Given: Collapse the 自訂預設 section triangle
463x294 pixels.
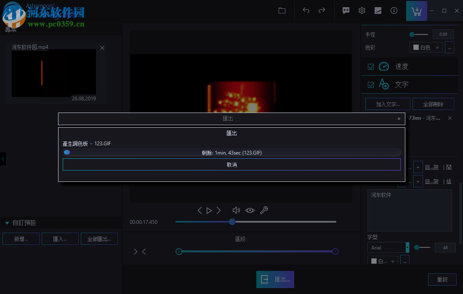Looking at the screenshot, I should (7, 223).
